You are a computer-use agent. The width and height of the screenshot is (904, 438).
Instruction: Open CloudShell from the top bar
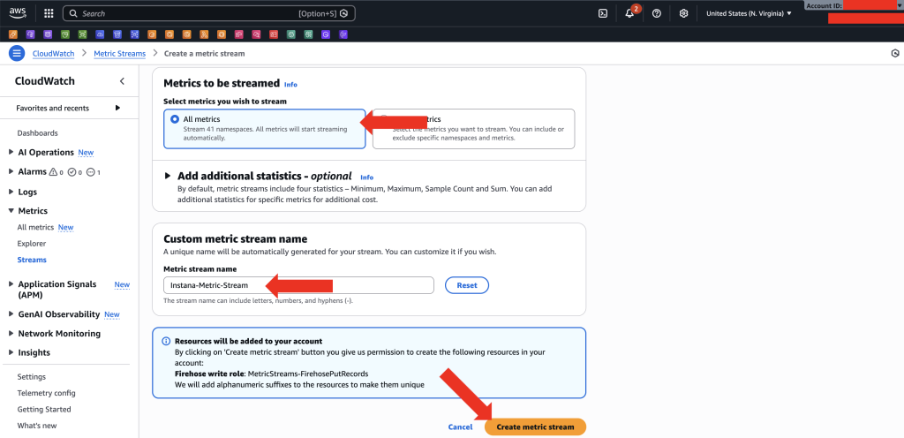click(x=603, y=13)
